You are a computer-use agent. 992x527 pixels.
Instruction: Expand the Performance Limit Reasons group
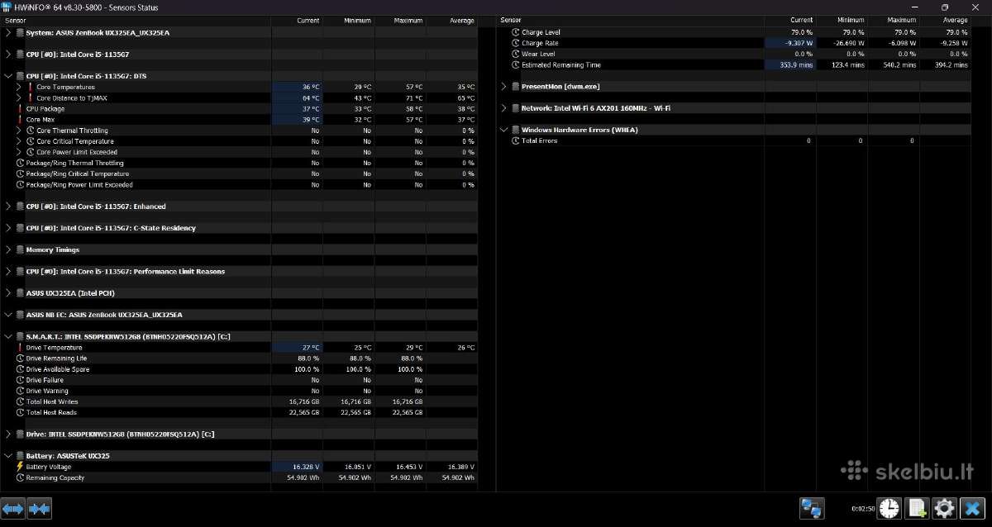coord(8,271)
